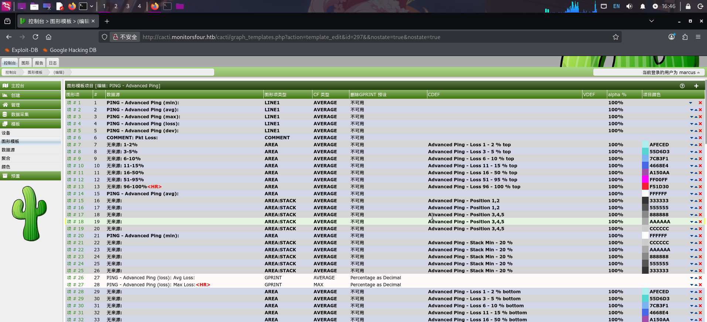
Task: Click the AFECED color swatch in item # 7
Action: tap(645, 145)
